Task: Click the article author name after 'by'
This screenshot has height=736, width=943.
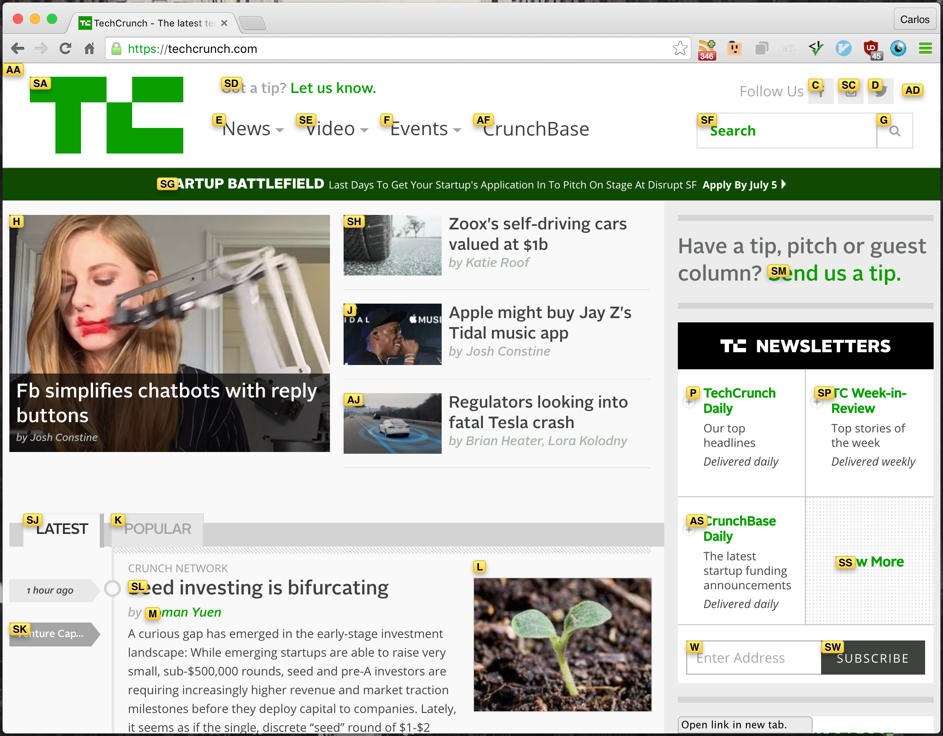Action: (183, 612)
